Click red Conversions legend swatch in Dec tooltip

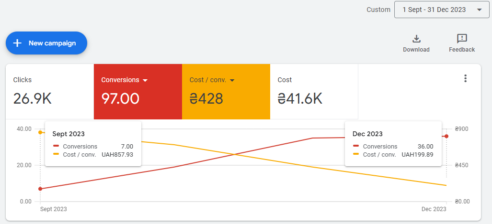tap(356, 146)
